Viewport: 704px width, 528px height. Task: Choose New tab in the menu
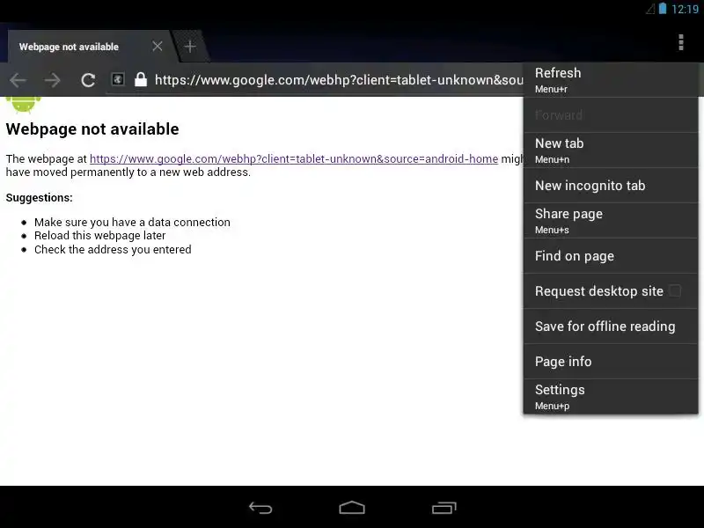coord(611,150)
